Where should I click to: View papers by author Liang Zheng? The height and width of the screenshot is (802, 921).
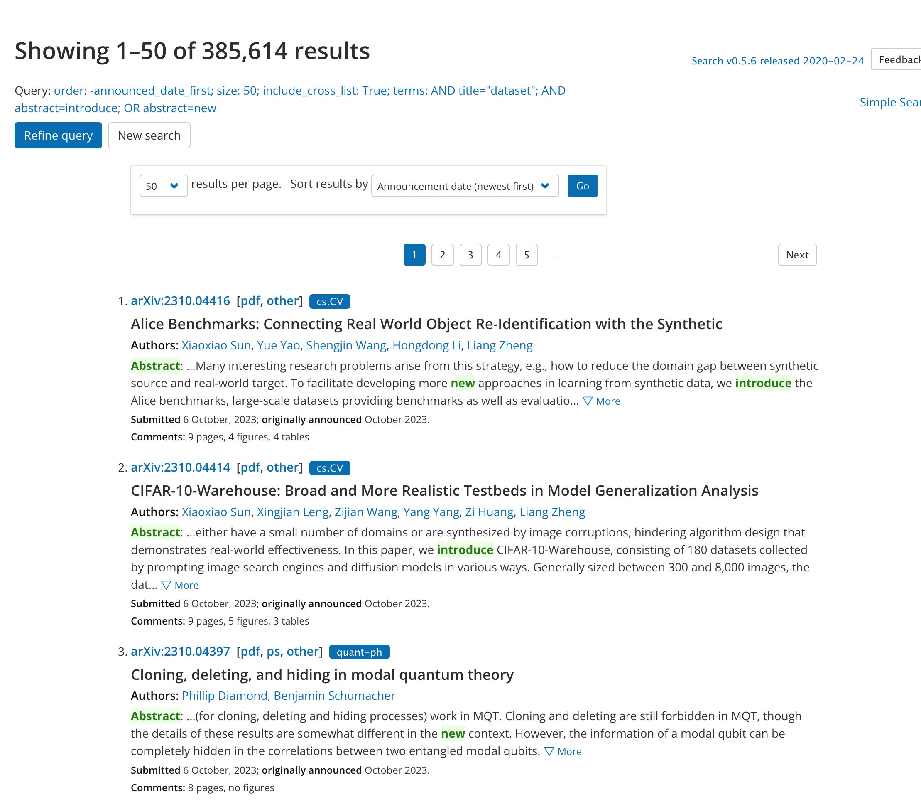(x=500, y=345)
